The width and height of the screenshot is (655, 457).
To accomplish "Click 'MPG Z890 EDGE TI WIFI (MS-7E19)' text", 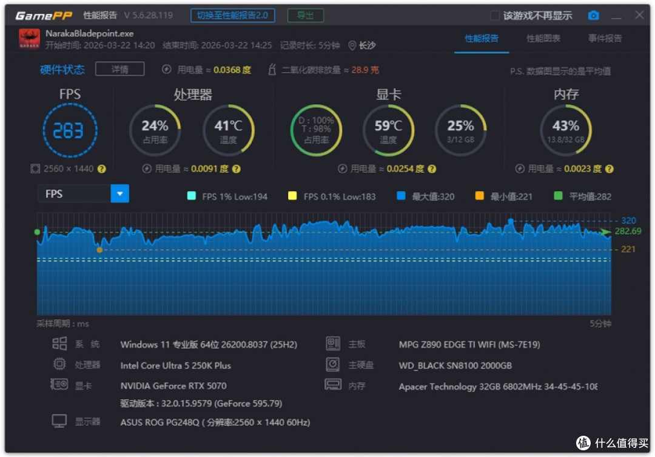I will coord(469,345).
